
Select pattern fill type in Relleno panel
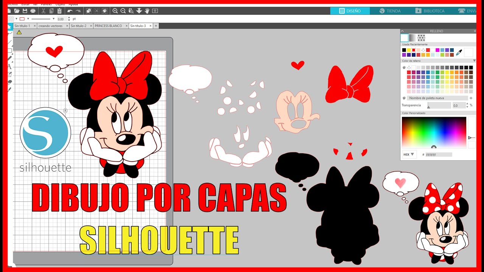(421, 38)
